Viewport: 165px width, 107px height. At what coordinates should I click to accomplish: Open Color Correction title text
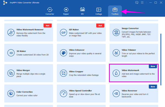point(24,92)
